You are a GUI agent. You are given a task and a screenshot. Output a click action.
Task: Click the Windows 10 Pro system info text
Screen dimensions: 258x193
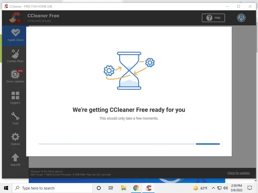(47, 171)
